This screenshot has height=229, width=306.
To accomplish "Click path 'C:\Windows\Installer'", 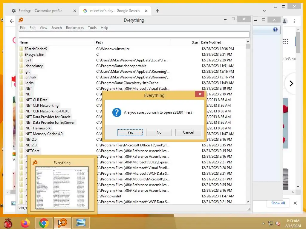I will click(113, 49).
